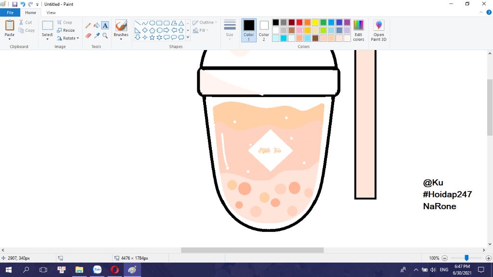
Task: Select the Magnifier tool
Action: point(105,36)
